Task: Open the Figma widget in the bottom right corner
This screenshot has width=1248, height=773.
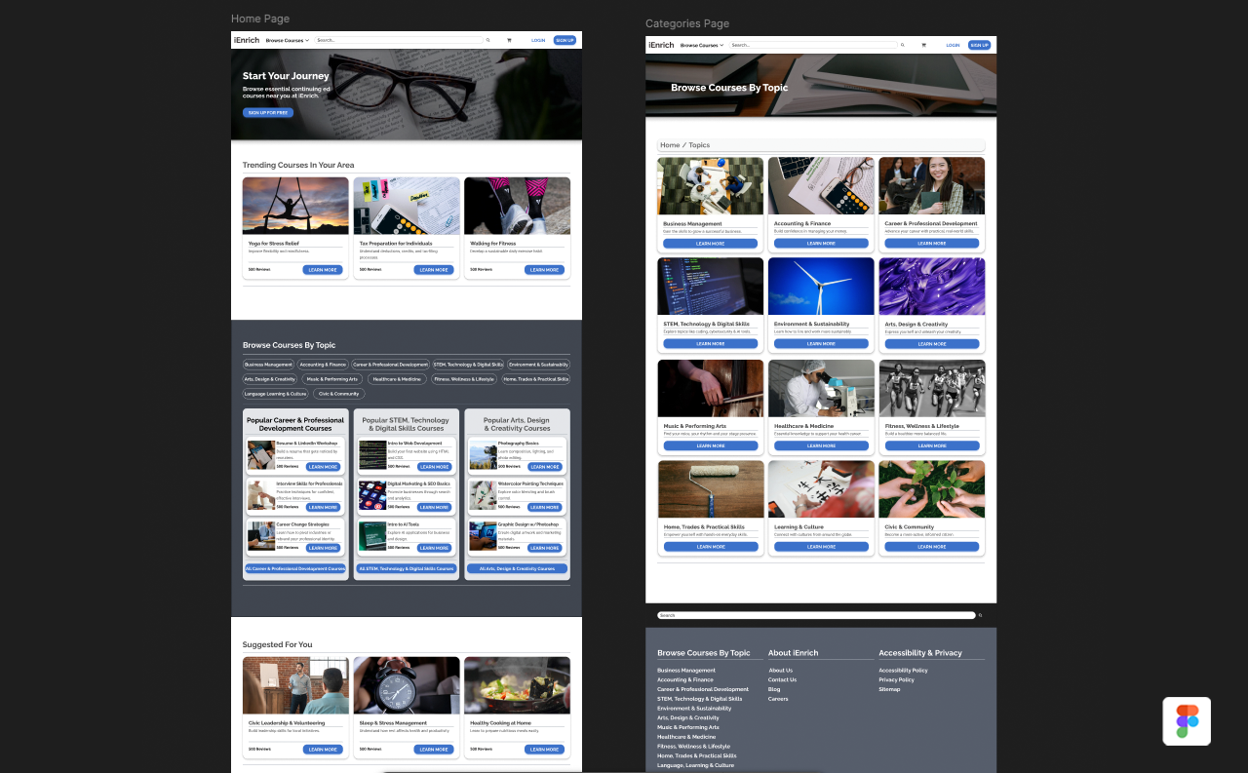Action: point(1187,721)
